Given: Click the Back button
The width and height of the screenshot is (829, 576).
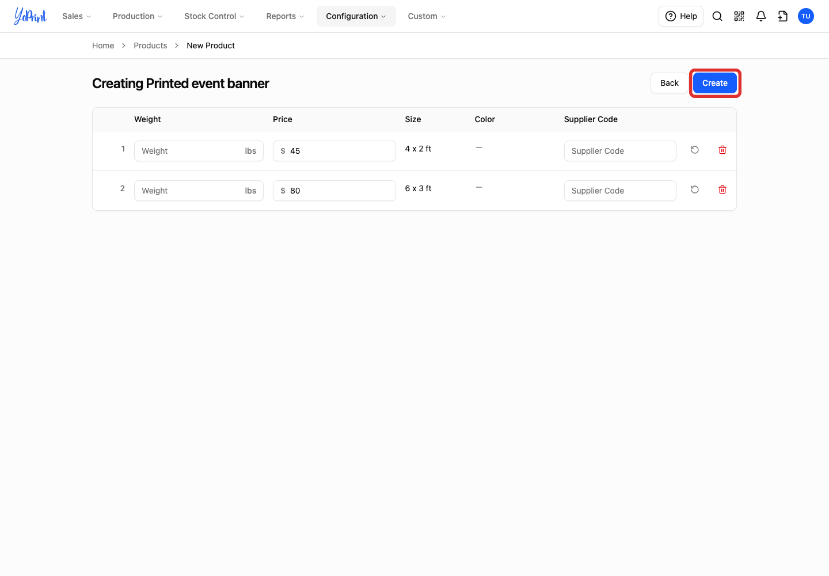Looking at the screenshot, I should click(x=670, y=83).
